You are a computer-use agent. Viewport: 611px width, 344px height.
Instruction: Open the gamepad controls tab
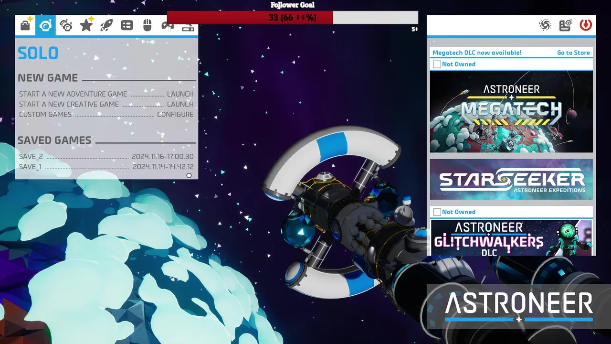[x=168, y=26]
